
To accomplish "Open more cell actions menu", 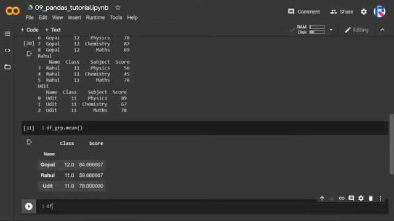I will [380, 198].
